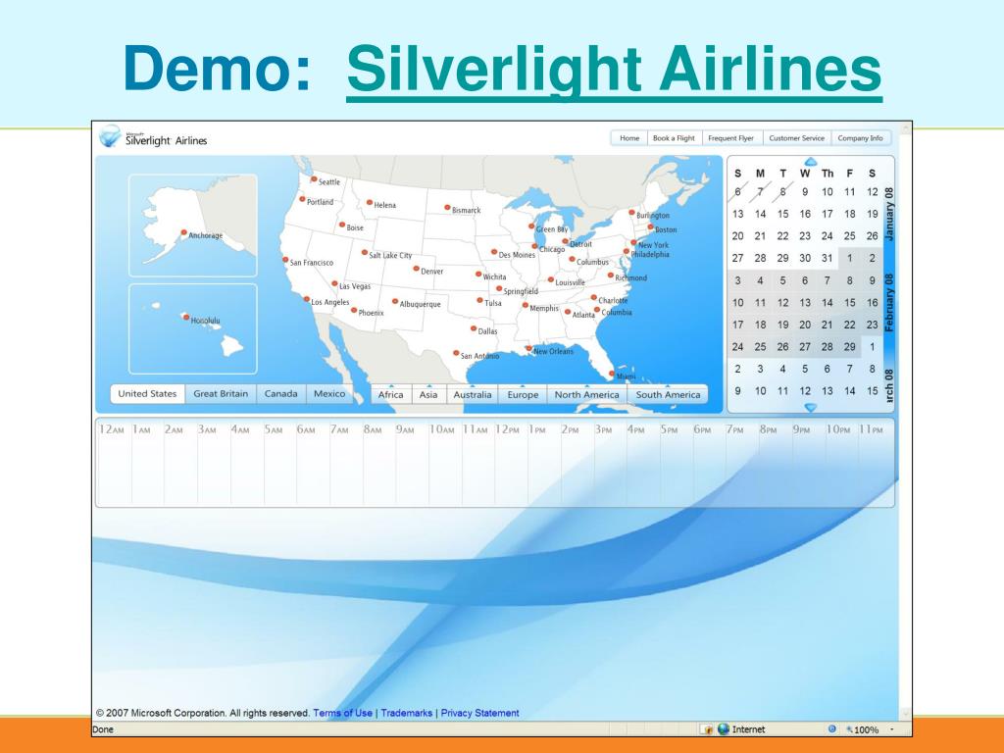Expand the North America region tab
Screen dimensions: 1004x753
pyautogui.click(x=586, y=394)
